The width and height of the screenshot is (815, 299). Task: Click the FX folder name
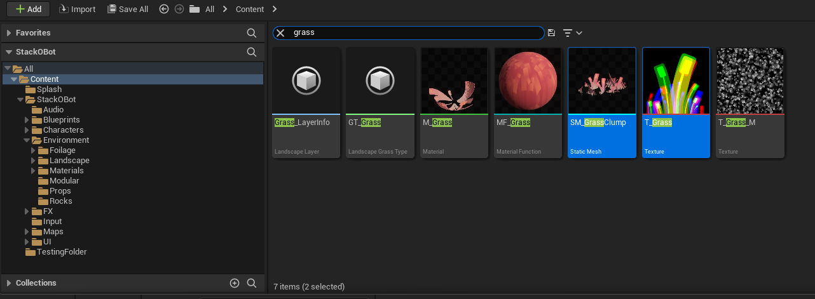[48, 211]
